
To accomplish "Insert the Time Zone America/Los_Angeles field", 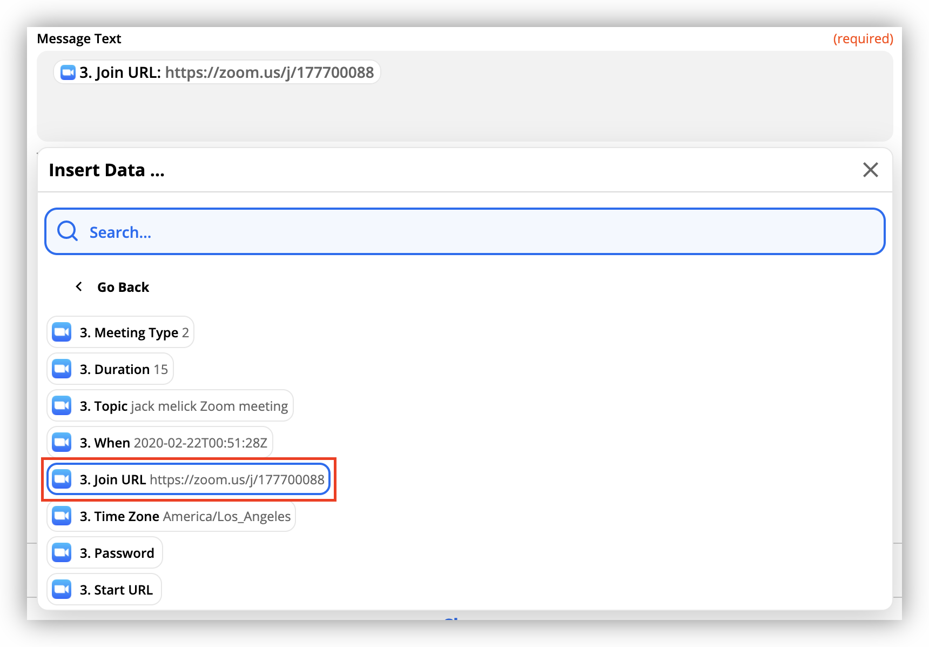I will pos(185,516).
